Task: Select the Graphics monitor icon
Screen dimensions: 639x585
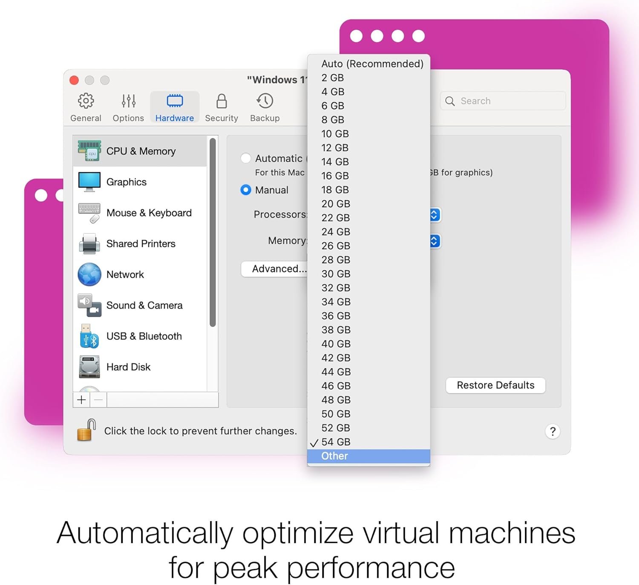Action: click(x=89, y=182)
